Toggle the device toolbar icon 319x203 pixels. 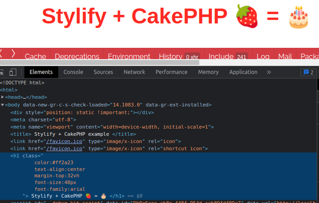tap(13, 72)
